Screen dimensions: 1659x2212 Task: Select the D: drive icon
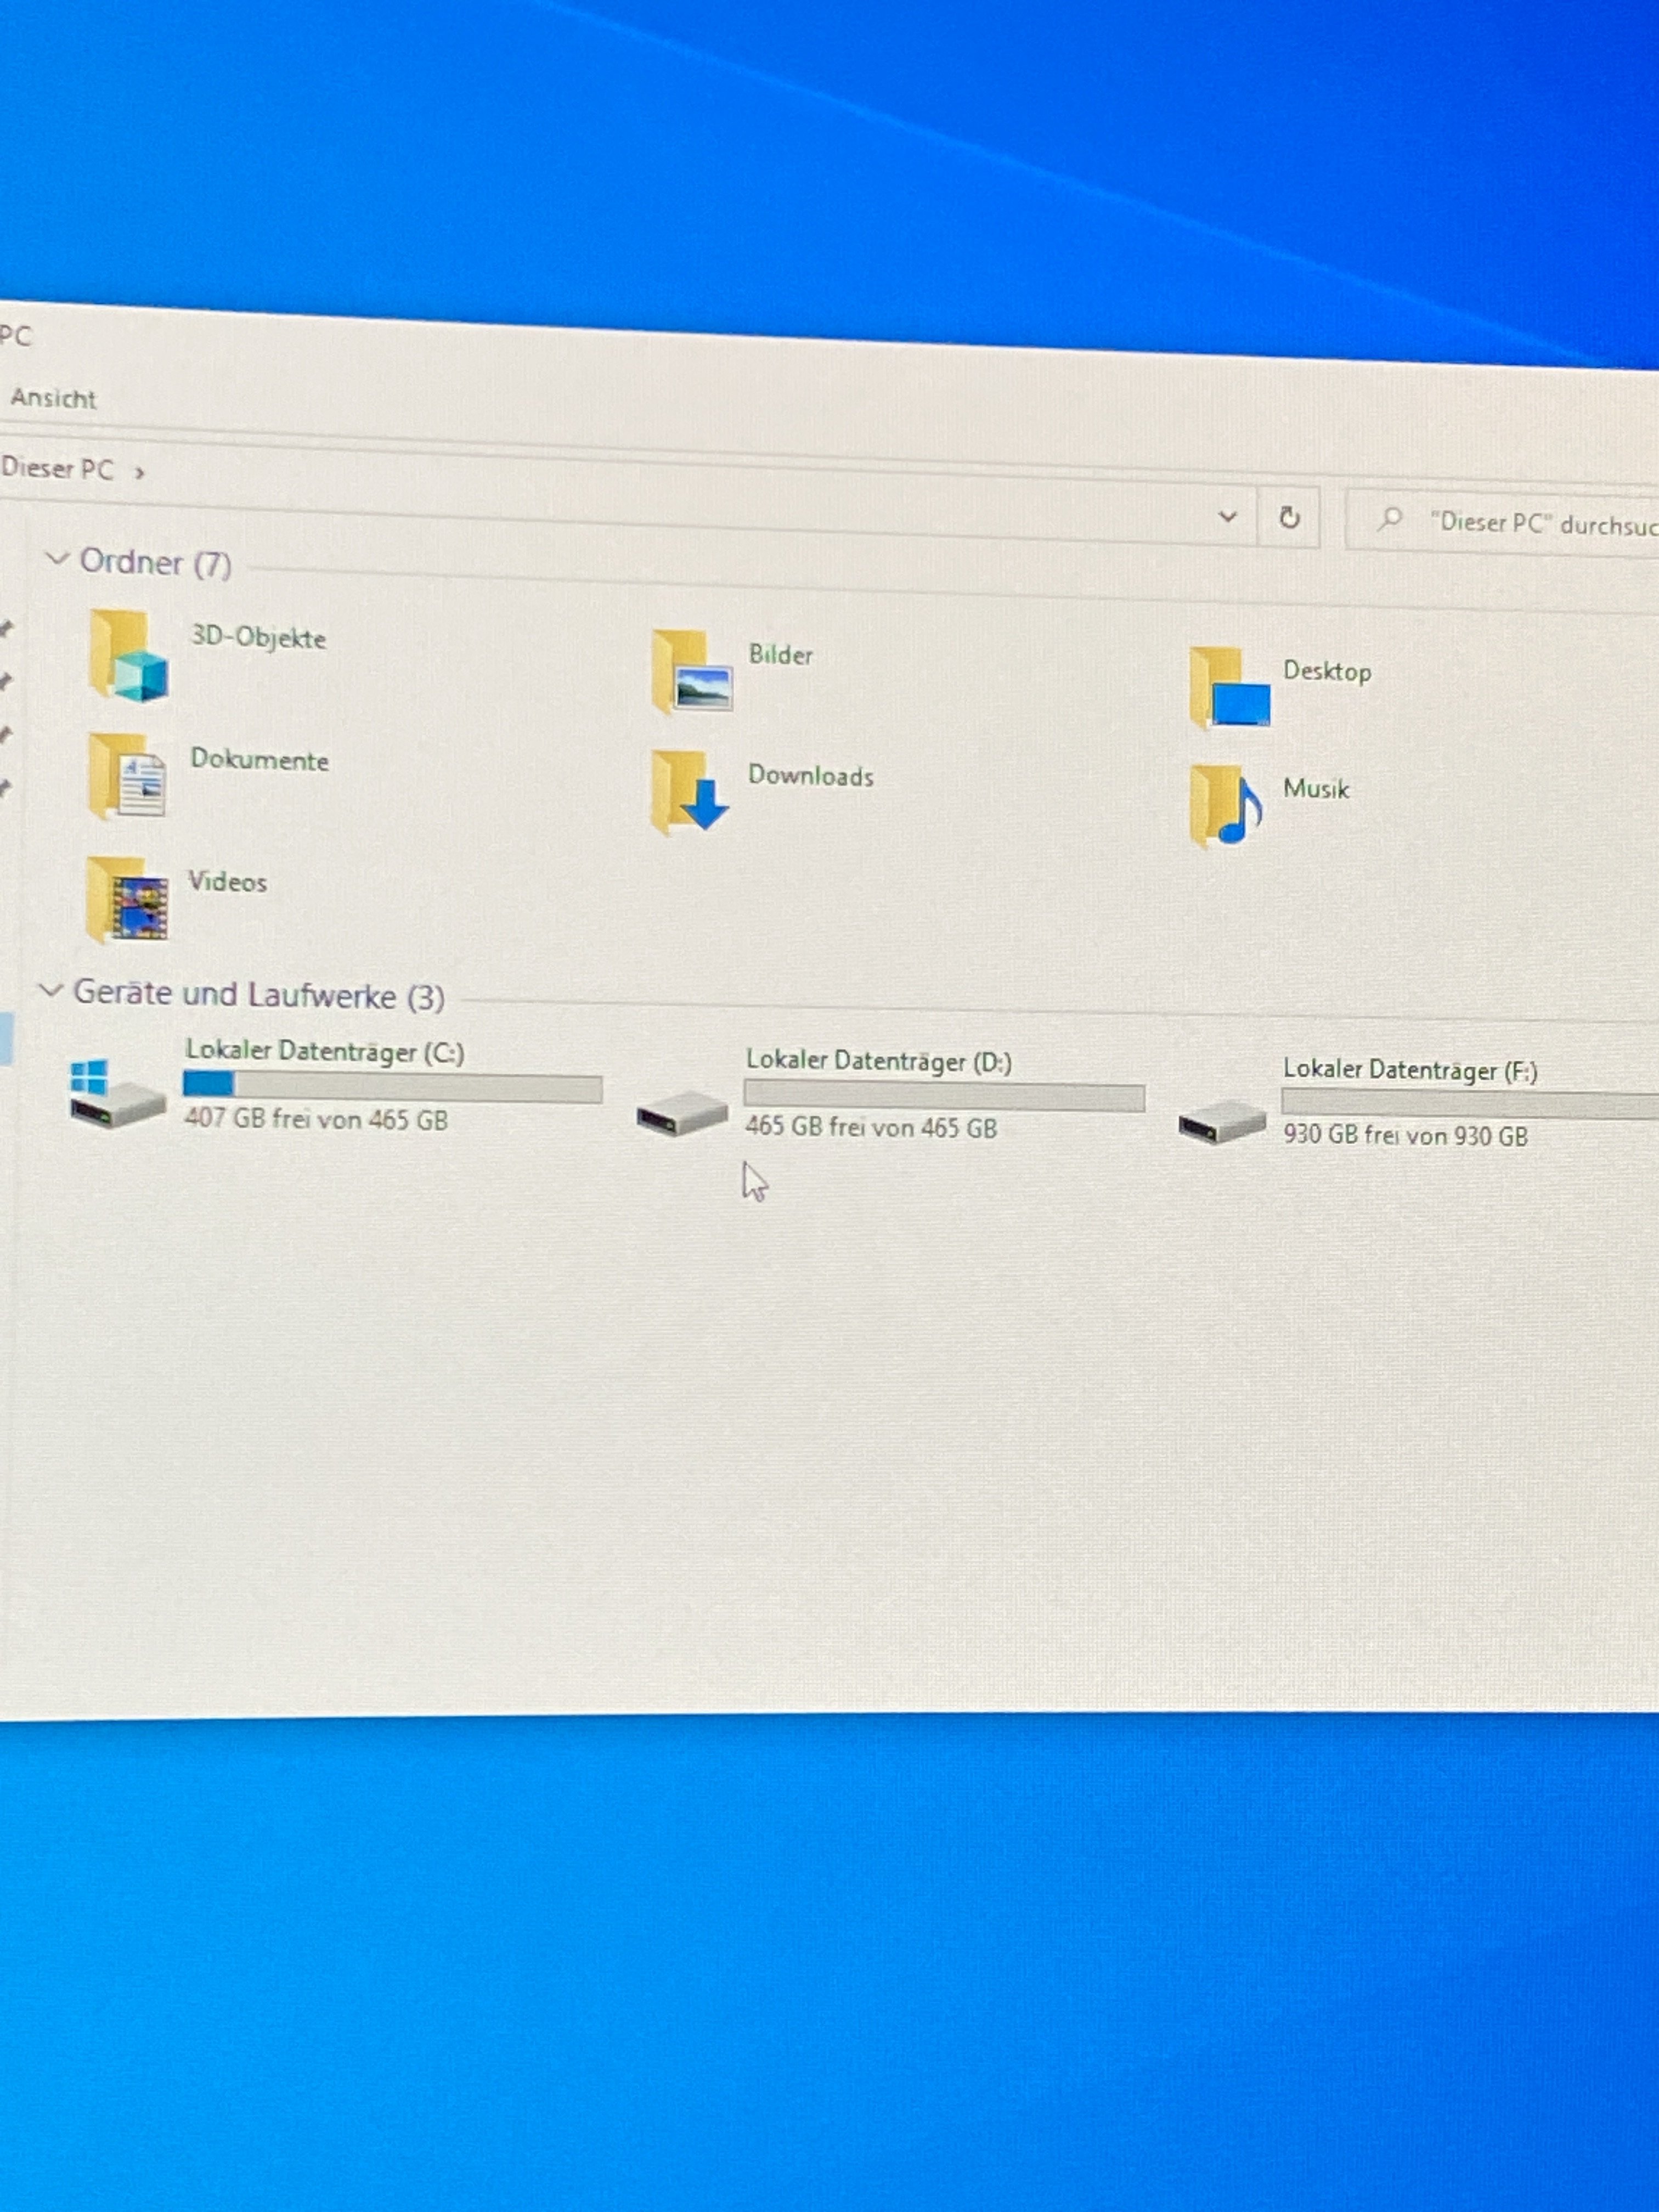coord(682,1113)
